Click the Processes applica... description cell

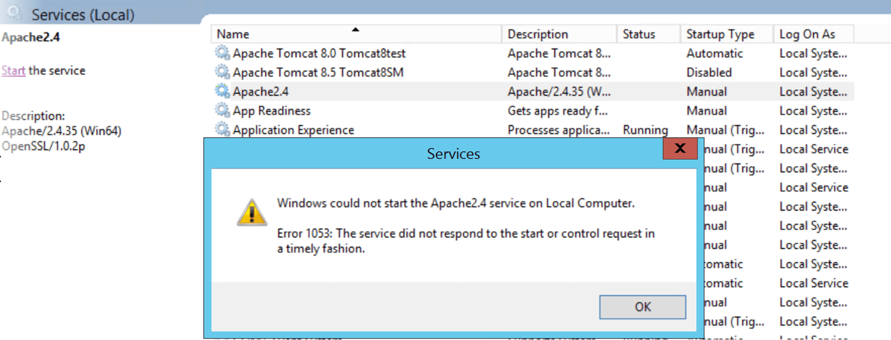point(558,129)
